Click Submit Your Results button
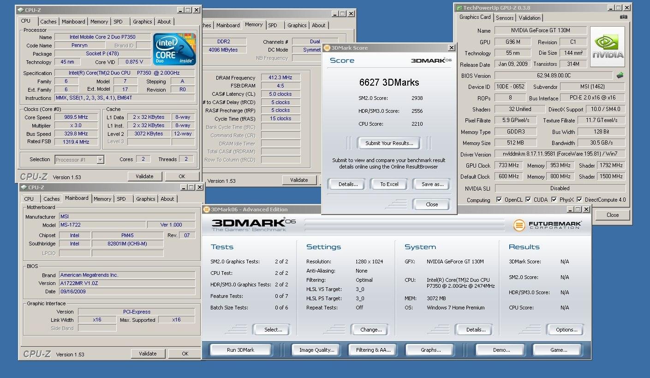This screenshot has width=650, height=378. 389,143
